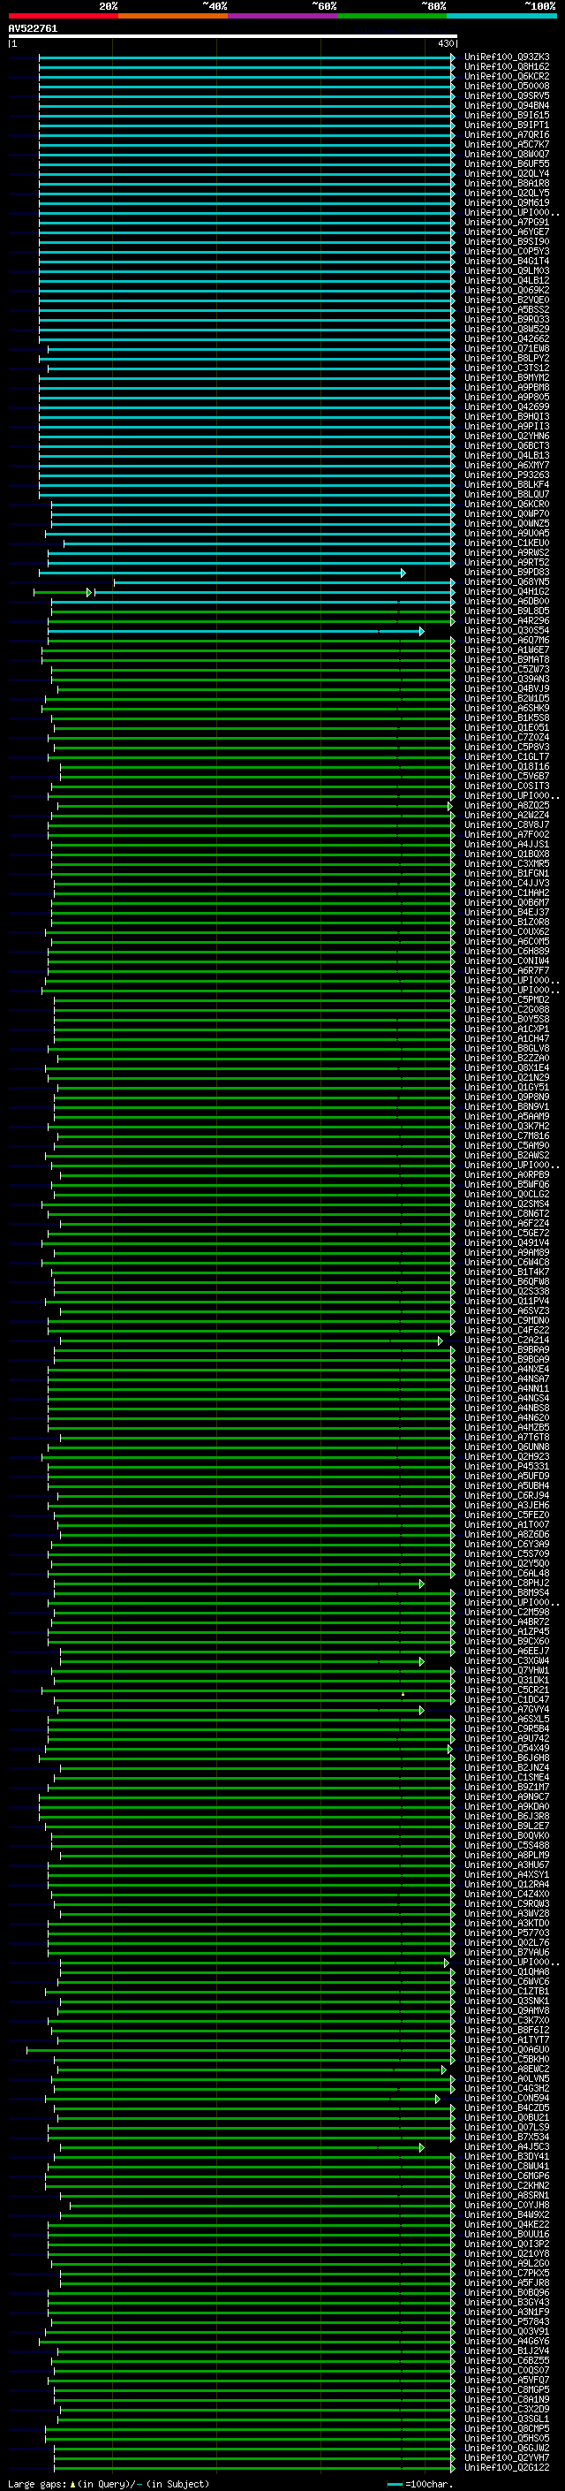Click the label UniRef100_Q71EW8
565x2491 pixels.
point(507,349)
